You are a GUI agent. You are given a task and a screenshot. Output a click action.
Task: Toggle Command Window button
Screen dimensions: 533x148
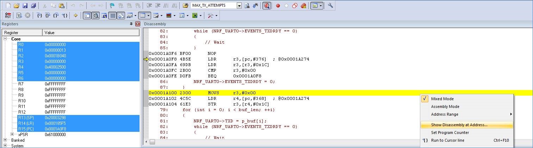(87, 15)
